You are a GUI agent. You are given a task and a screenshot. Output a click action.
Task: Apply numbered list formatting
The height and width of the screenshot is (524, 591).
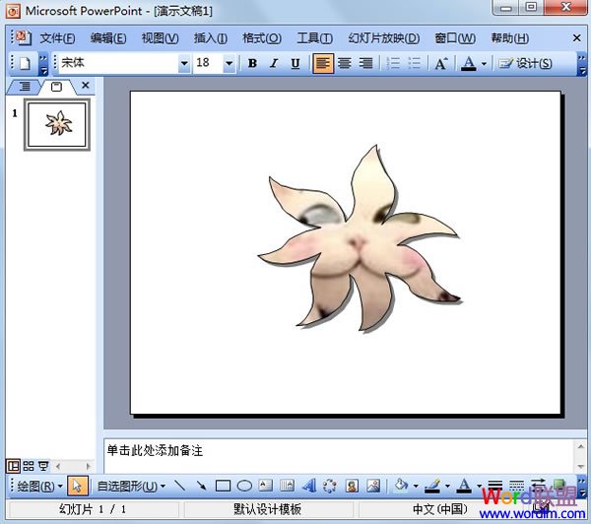pyautogui.click(x=393, y=63)
